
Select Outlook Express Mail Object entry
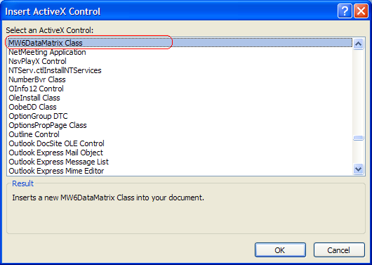coord(180,153)
